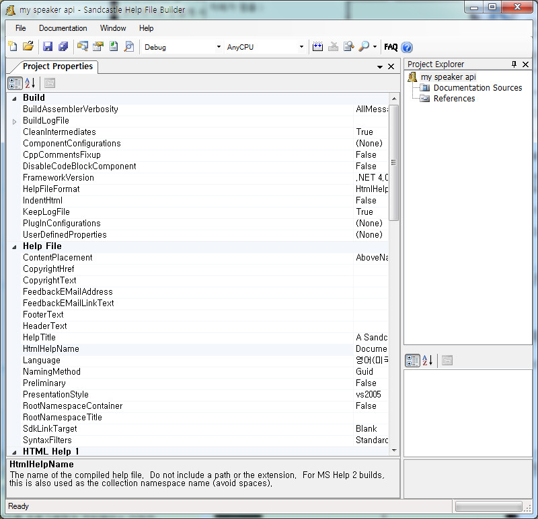Save all open project files
This screenshot has width=538, height=519.
pyautogui.click(x=62, y=47)
